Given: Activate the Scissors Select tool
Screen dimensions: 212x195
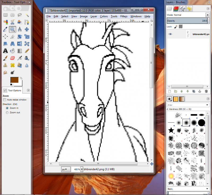Looking at the screenshot, I should (12, 22).
